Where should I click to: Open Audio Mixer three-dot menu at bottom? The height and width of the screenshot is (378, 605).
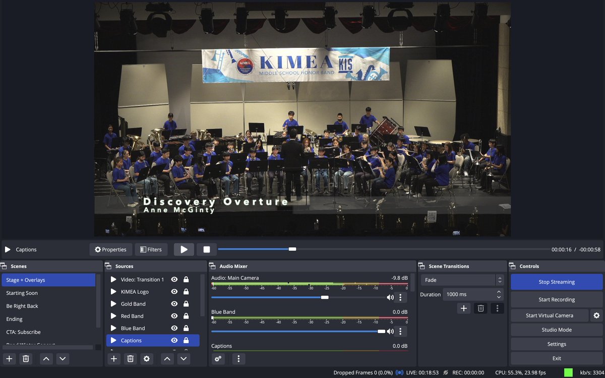point(238,359)
